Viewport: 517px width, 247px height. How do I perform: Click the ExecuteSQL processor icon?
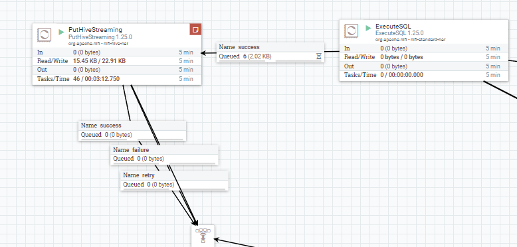[x=351, y=31]
